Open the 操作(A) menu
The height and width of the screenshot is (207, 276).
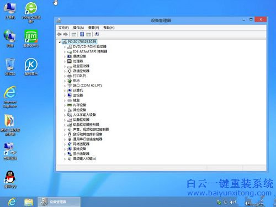pos(78,28)
